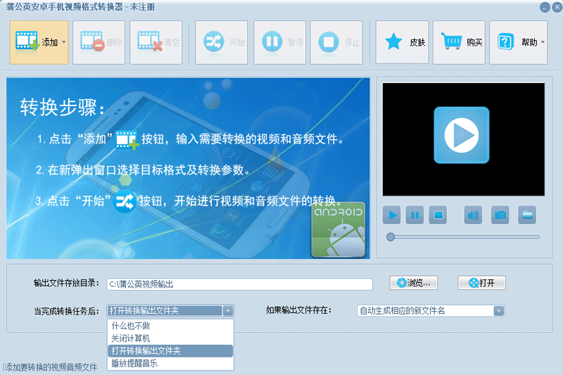The width and height of the screenshot is (563, 375).
Task: Click the 打开 (Open) folder button
Action: (x=481, y=283)
